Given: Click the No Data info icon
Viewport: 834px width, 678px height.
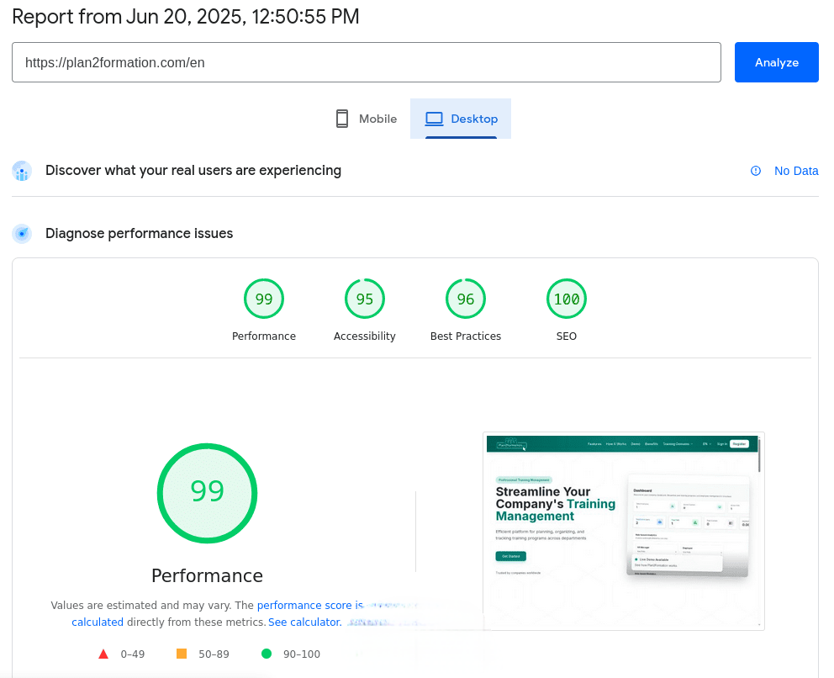Looking at the screenshot, I should tap(756, 171).
